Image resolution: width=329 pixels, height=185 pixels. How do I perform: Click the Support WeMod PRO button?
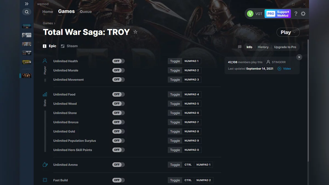(278, 14)
